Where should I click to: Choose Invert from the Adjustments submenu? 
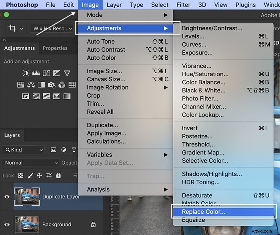point(223,128)
